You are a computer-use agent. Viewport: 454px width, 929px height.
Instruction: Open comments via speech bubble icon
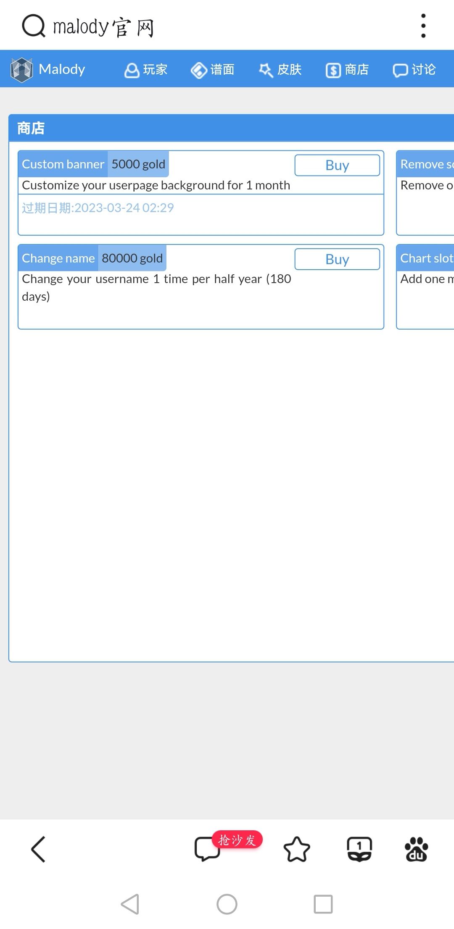tap(207, 849)
